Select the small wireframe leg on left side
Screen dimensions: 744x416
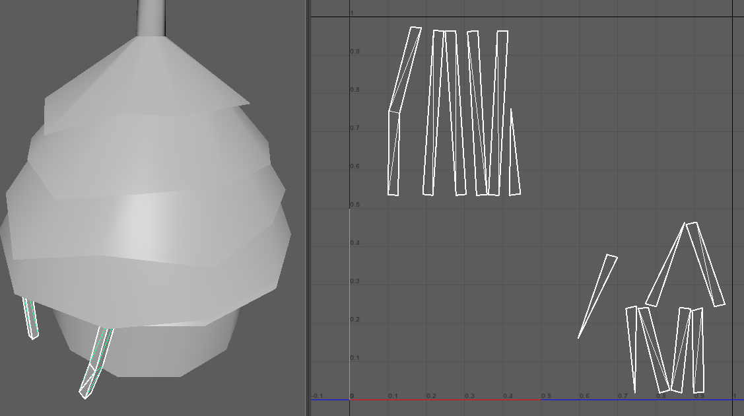pyautogui.click(x=30, y=318)
